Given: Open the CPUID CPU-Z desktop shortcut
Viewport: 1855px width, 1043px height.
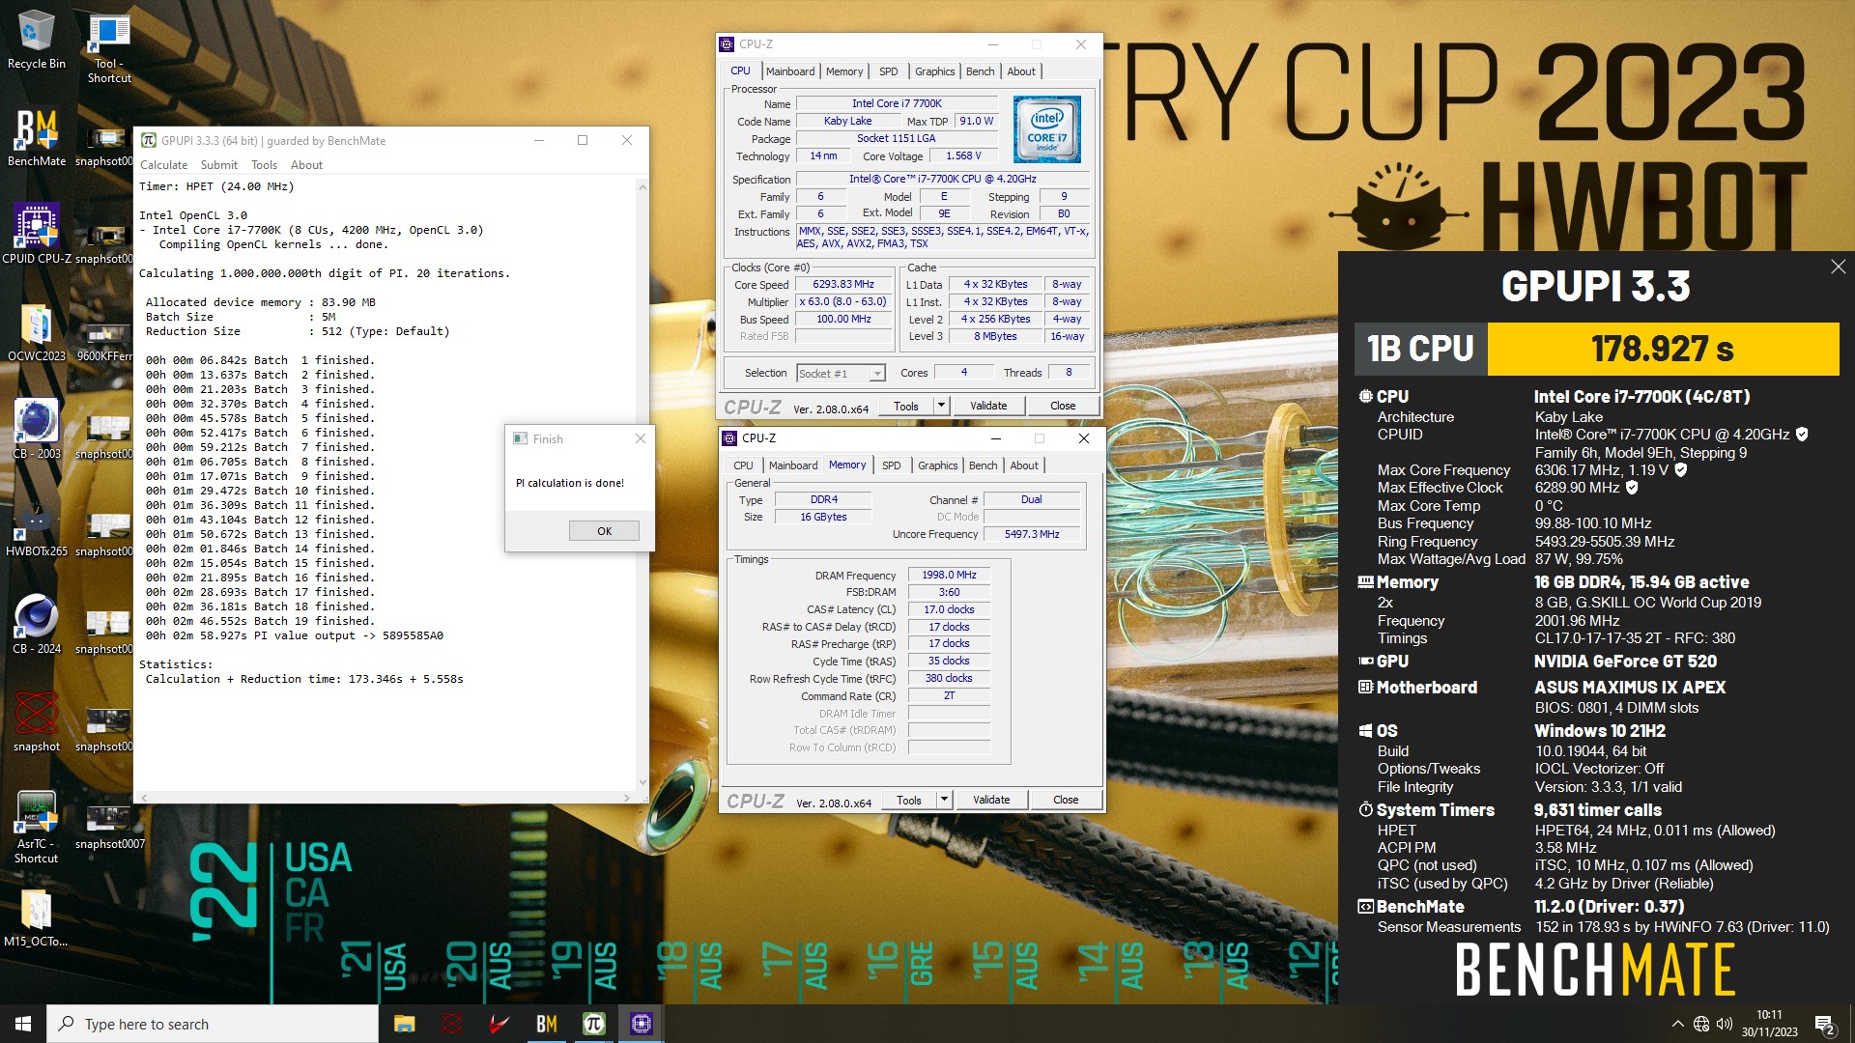Looking at the screenshot, I should 36,234.
